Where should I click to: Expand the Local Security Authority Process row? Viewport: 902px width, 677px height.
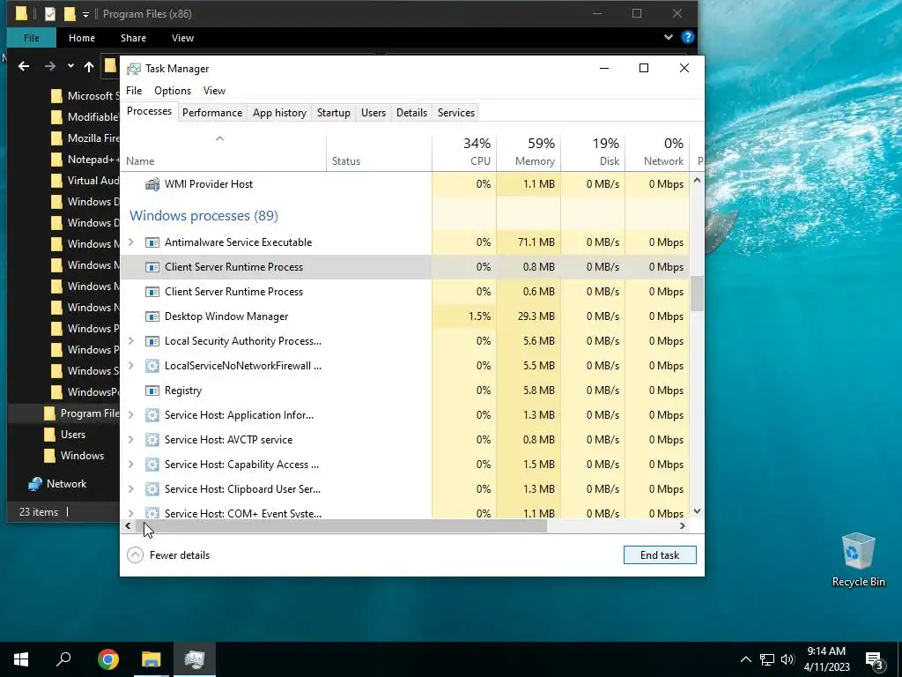coord(131,341)
